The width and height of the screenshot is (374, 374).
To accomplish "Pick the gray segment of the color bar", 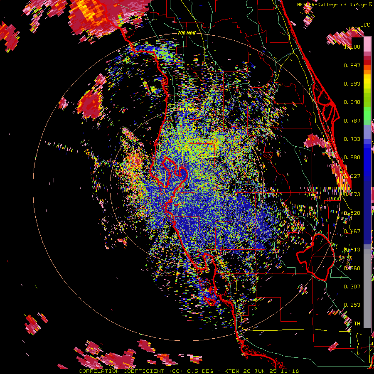I will tap(367, 289).
